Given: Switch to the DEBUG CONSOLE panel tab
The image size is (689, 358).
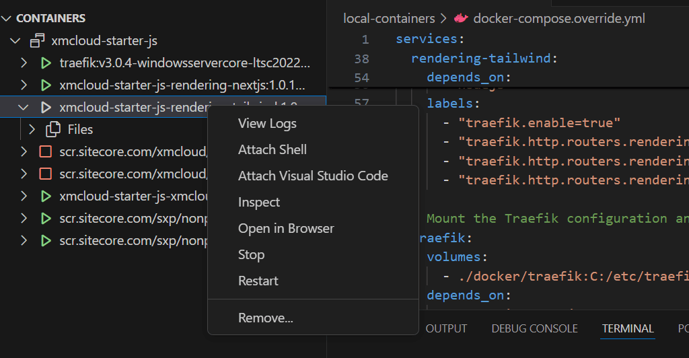Looking at the screenshot, I should tap(534, 328).
